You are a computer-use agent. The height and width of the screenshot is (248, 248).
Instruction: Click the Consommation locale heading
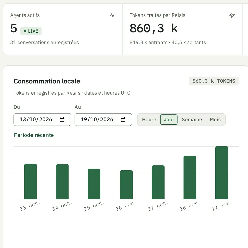click(x=47, y=81)
